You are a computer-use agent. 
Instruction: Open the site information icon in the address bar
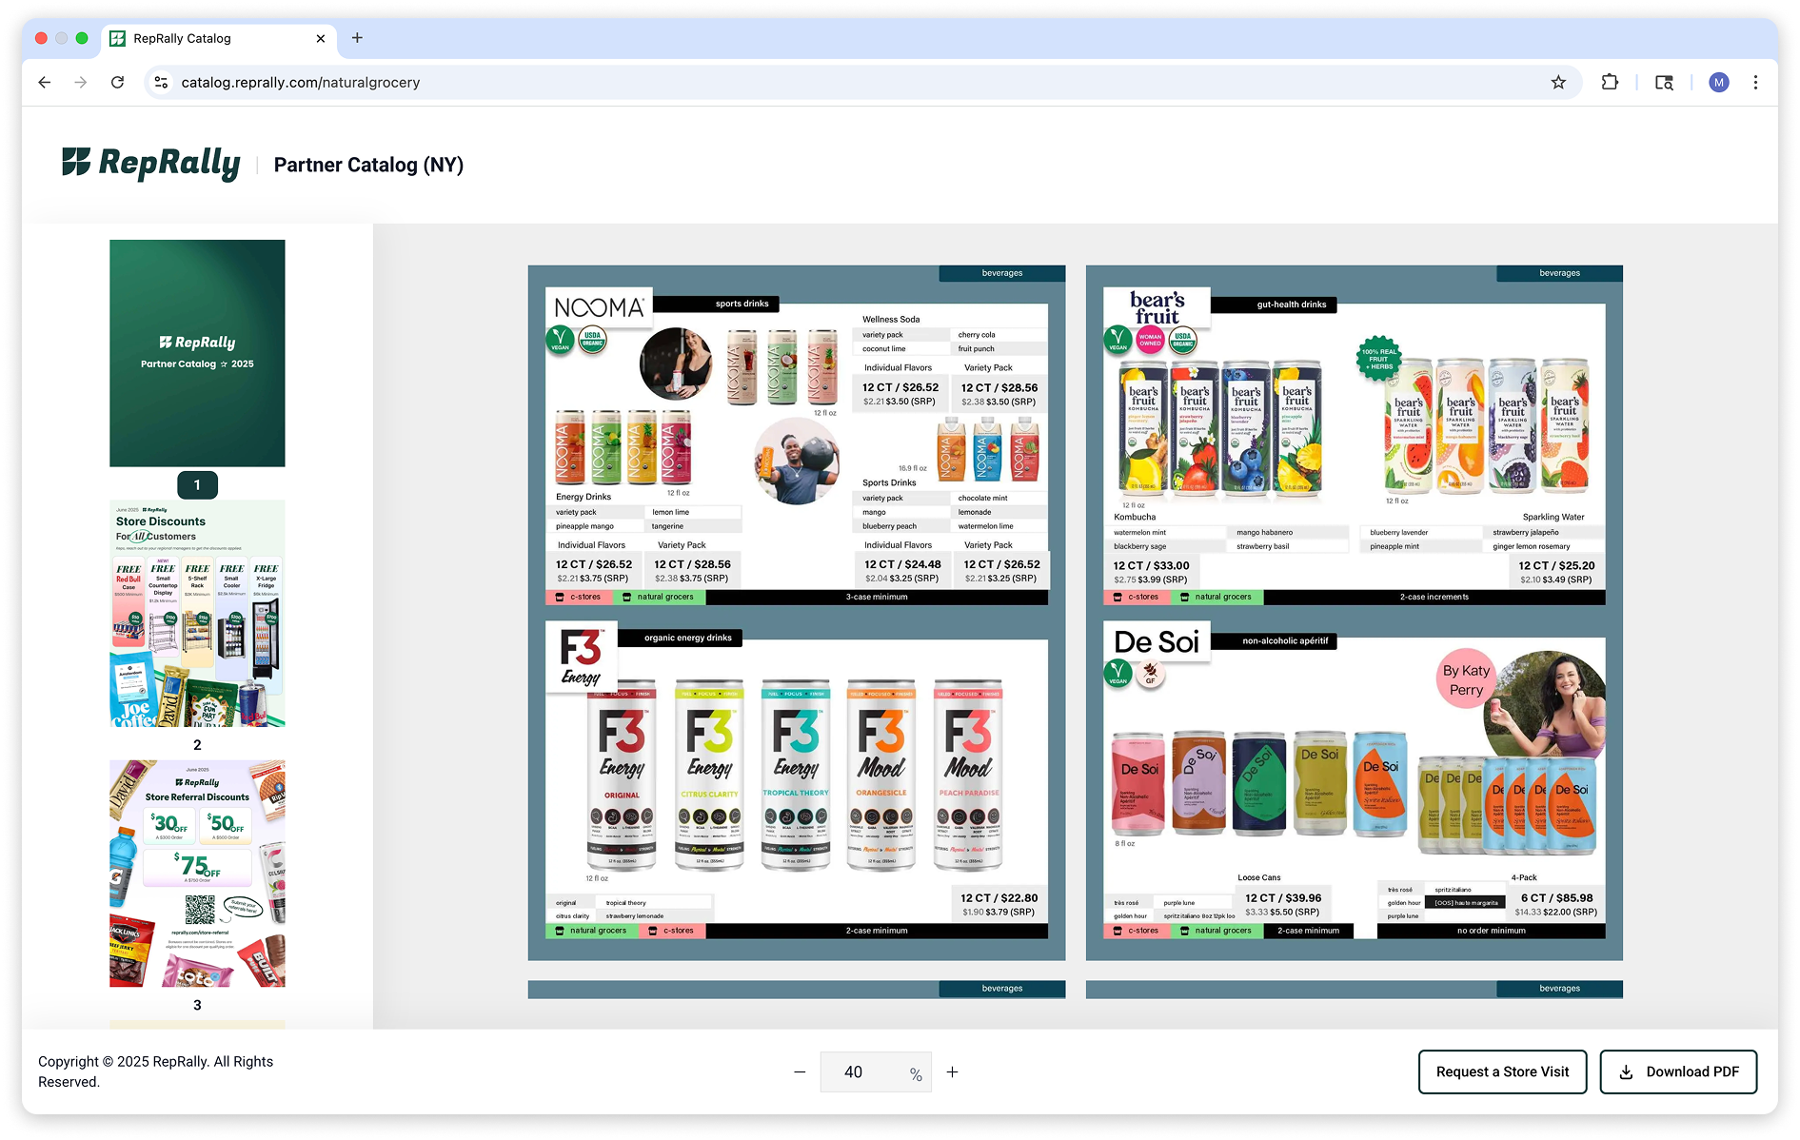click(x=162, y=83)
